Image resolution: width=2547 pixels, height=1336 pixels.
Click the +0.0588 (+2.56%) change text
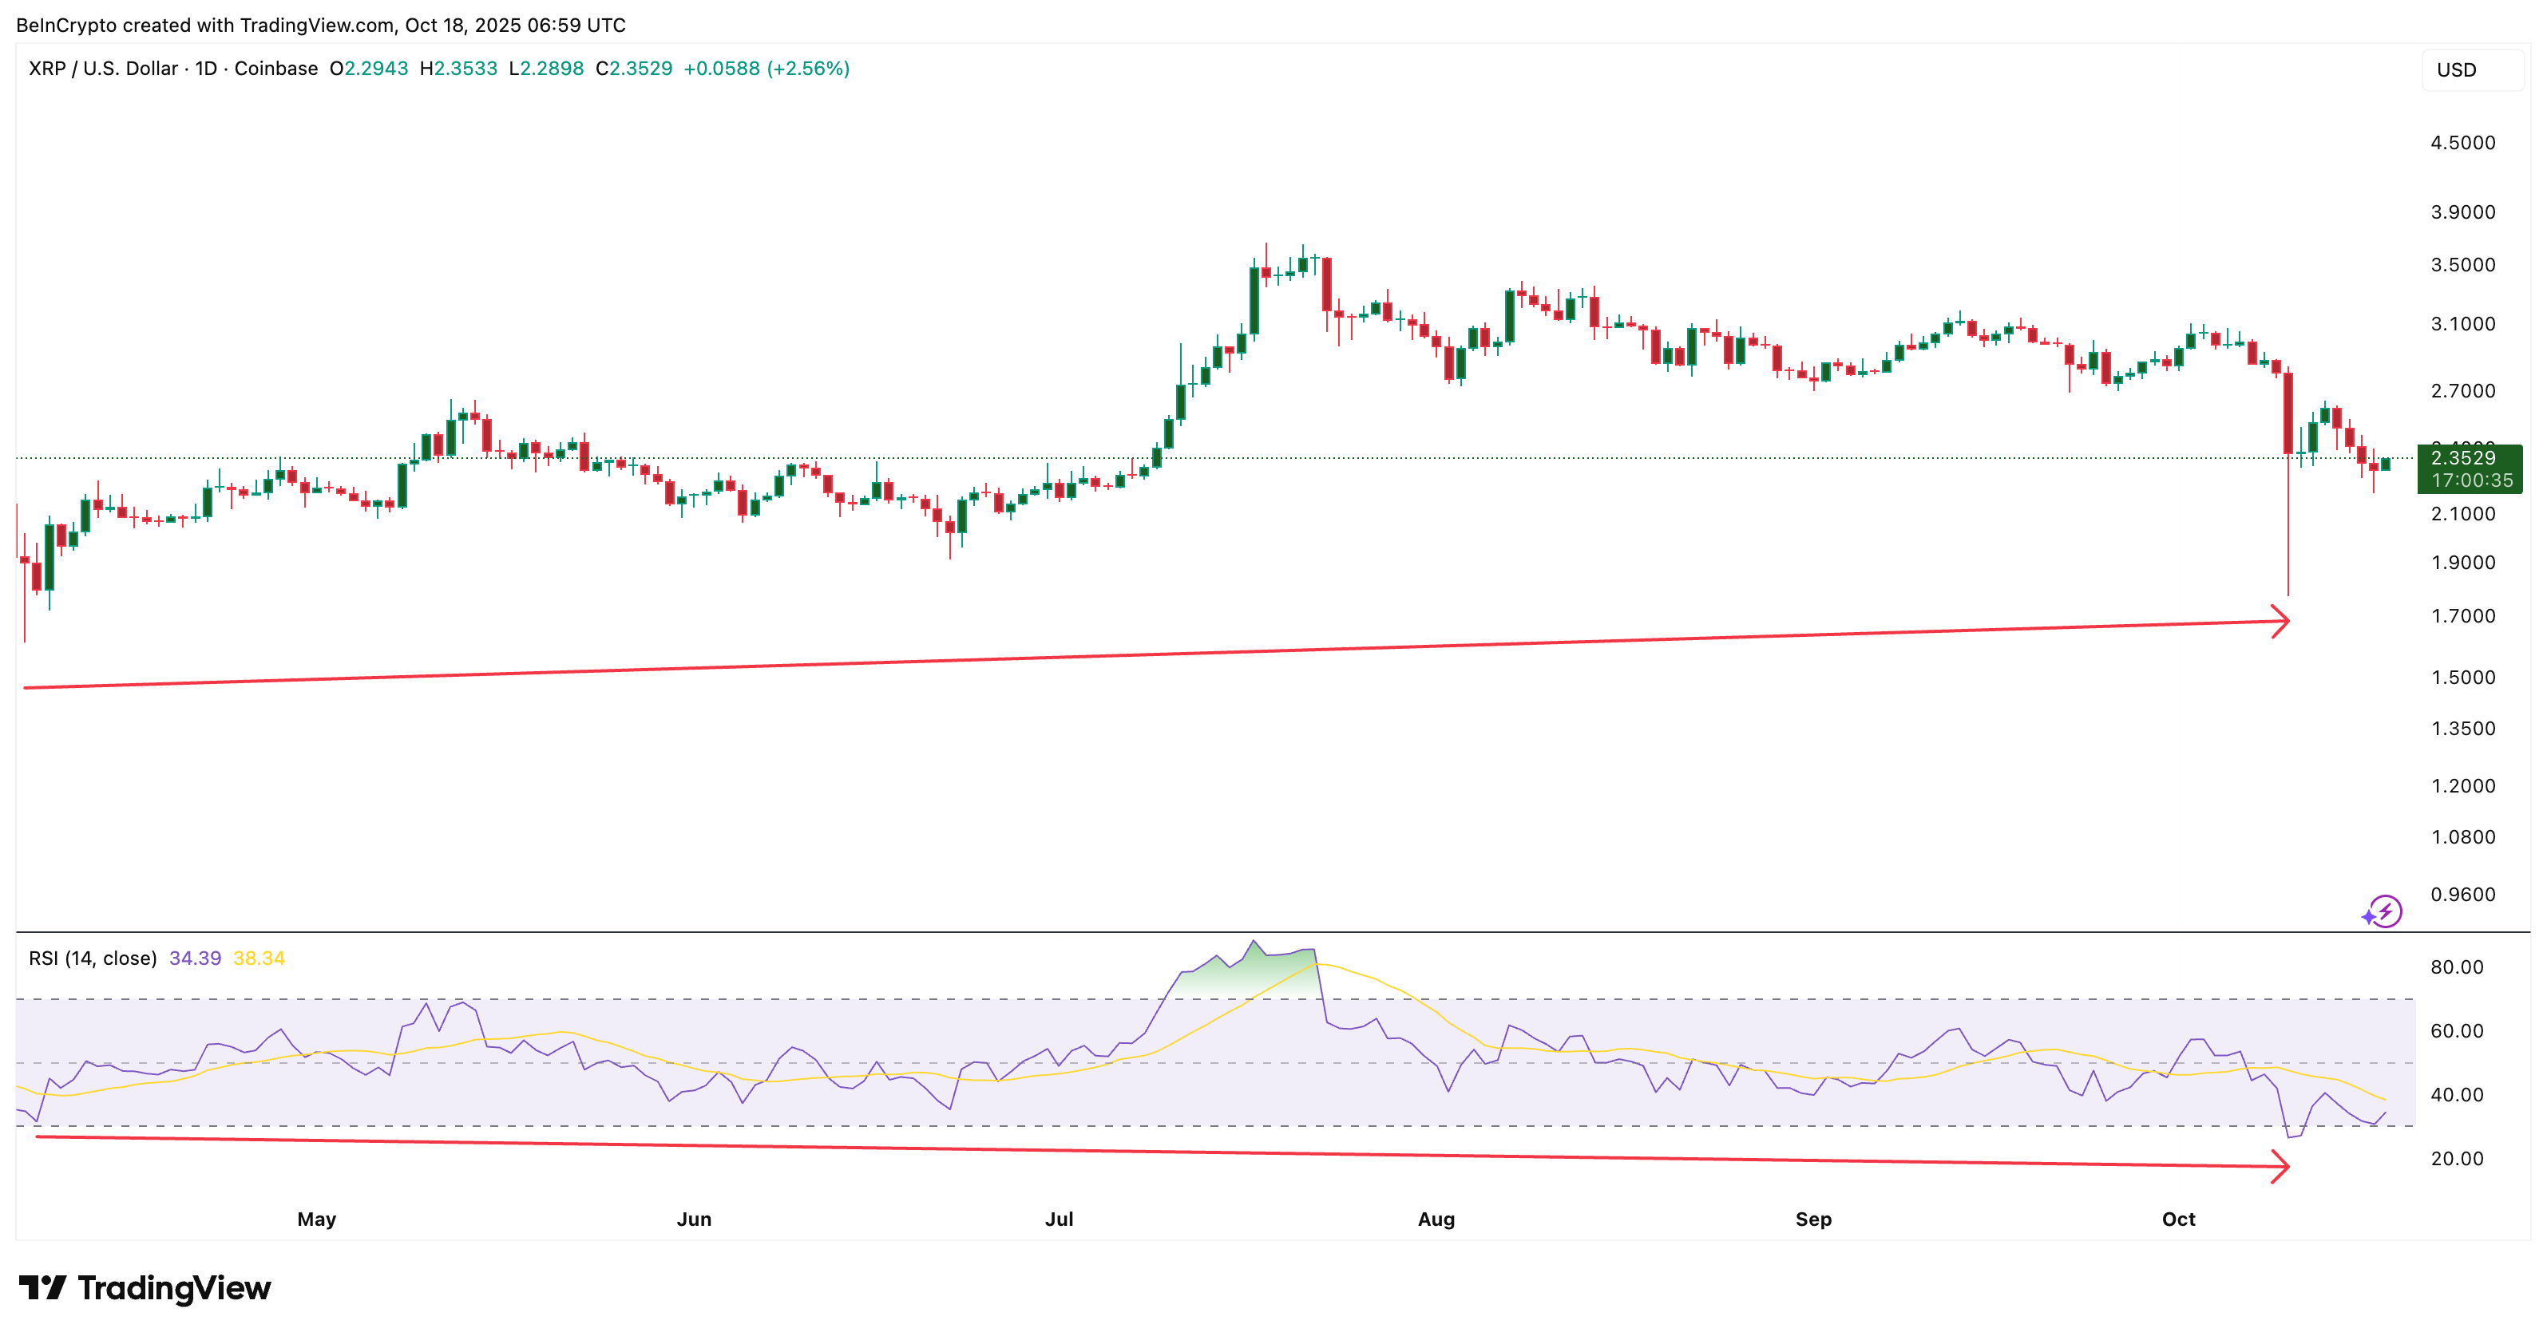[766, 68]
